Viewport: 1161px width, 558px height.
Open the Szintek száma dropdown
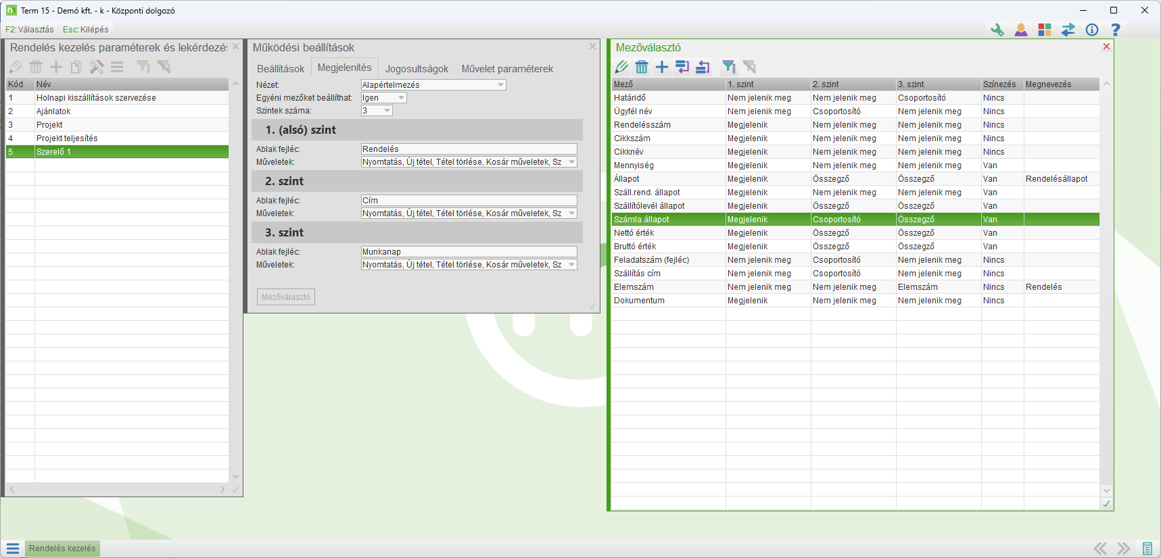(387, 111)
